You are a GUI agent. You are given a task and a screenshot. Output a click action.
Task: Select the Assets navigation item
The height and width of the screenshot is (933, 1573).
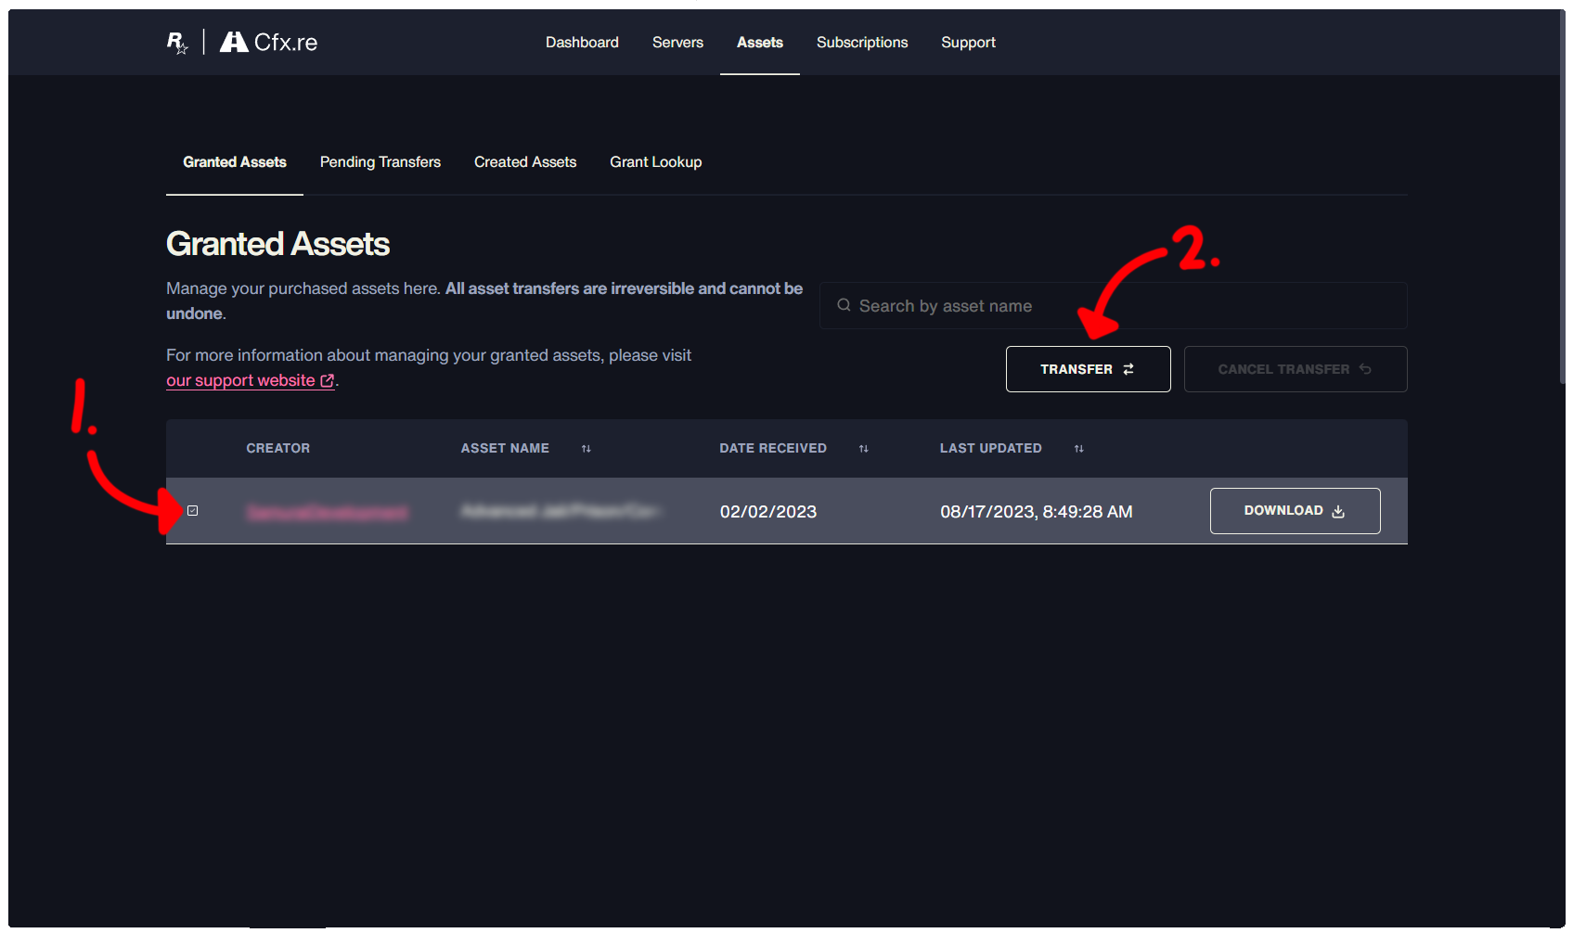[760, 43]
